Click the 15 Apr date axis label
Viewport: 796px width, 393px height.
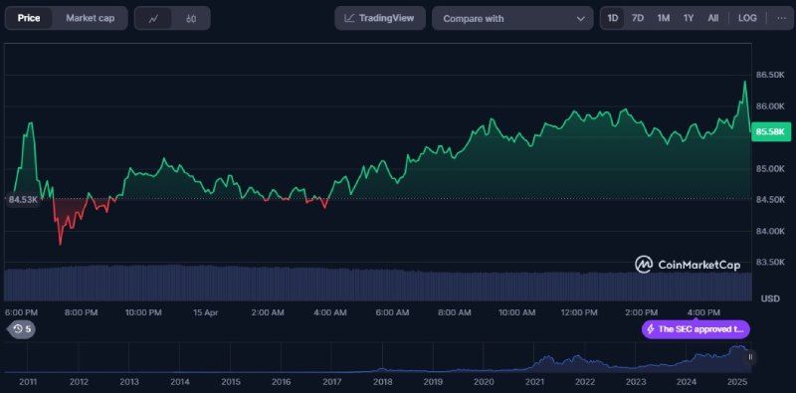206,312
